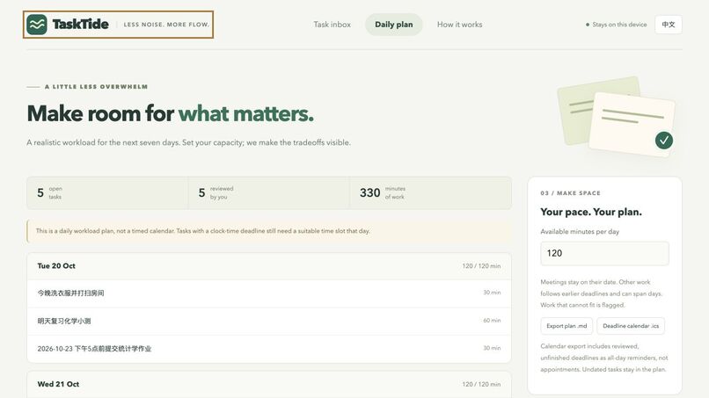
Task: Select the 2026-10-23 statistics homework task
Action: [269, 349]
